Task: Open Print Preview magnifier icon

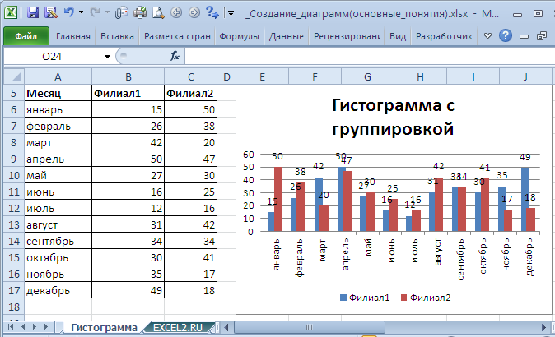Action: point(158,13)
